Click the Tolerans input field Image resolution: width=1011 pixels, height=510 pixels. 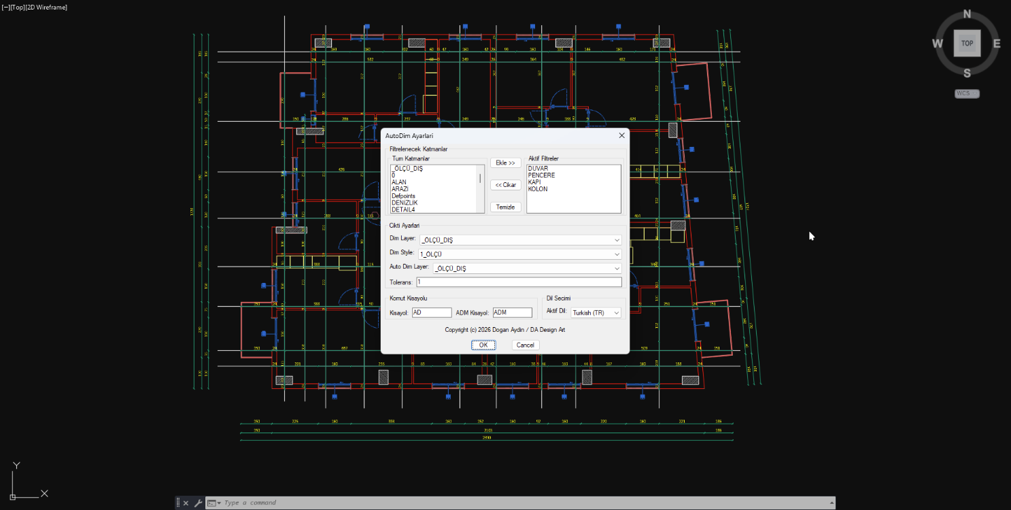click(519, 282)
